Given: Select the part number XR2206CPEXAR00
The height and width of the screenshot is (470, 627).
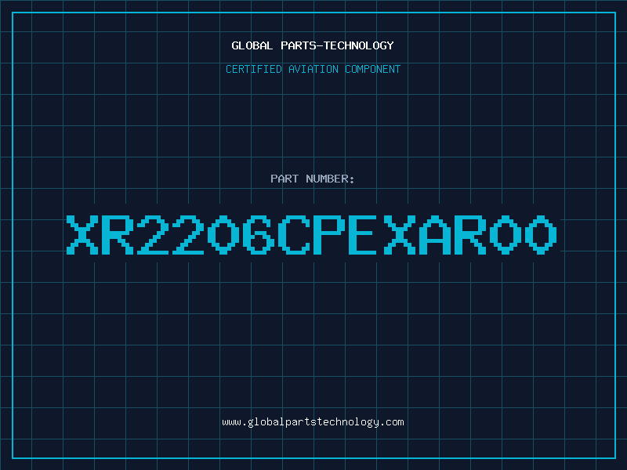Looking at the screenshot, I should click(x=311, y=234).
